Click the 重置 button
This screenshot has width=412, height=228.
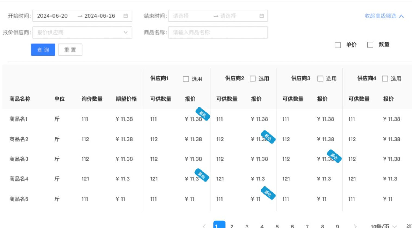70,50
